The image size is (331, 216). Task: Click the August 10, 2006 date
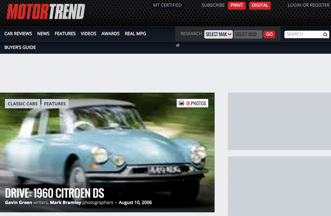pyautogui.click(x=135, y=202)
